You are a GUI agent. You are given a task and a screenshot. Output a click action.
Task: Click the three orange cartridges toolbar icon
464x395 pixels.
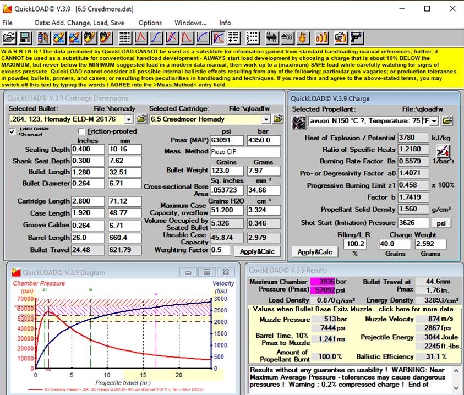[321, 38]
